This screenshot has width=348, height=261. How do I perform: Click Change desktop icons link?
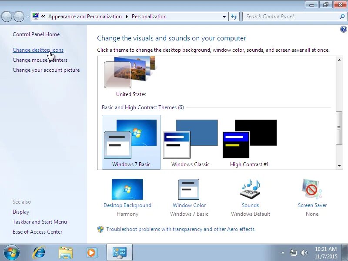38,50
